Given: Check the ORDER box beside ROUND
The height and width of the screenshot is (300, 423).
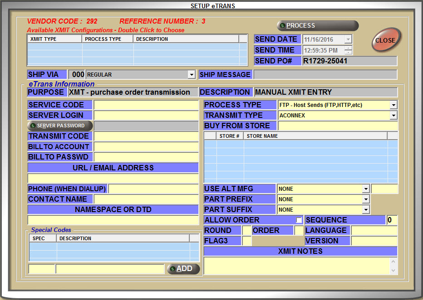Looking at the screenshot, I should [x=298, y=231].
